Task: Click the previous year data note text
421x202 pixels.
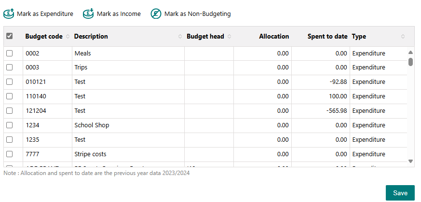Action: [96, 173]
